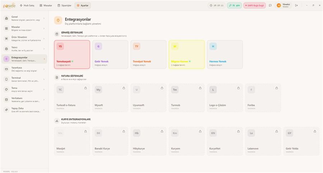
Task: Expand the Masalar row chevron
Action: [x=44, y=28]
